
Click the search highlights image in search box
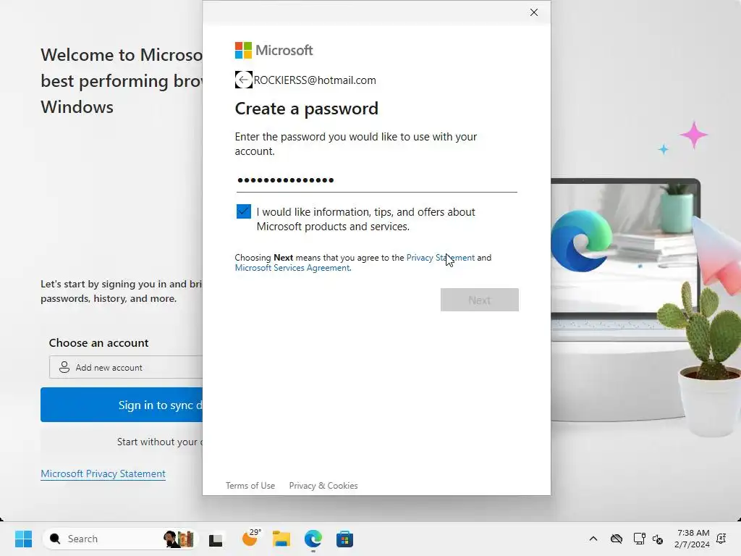(x=179, y=539)
